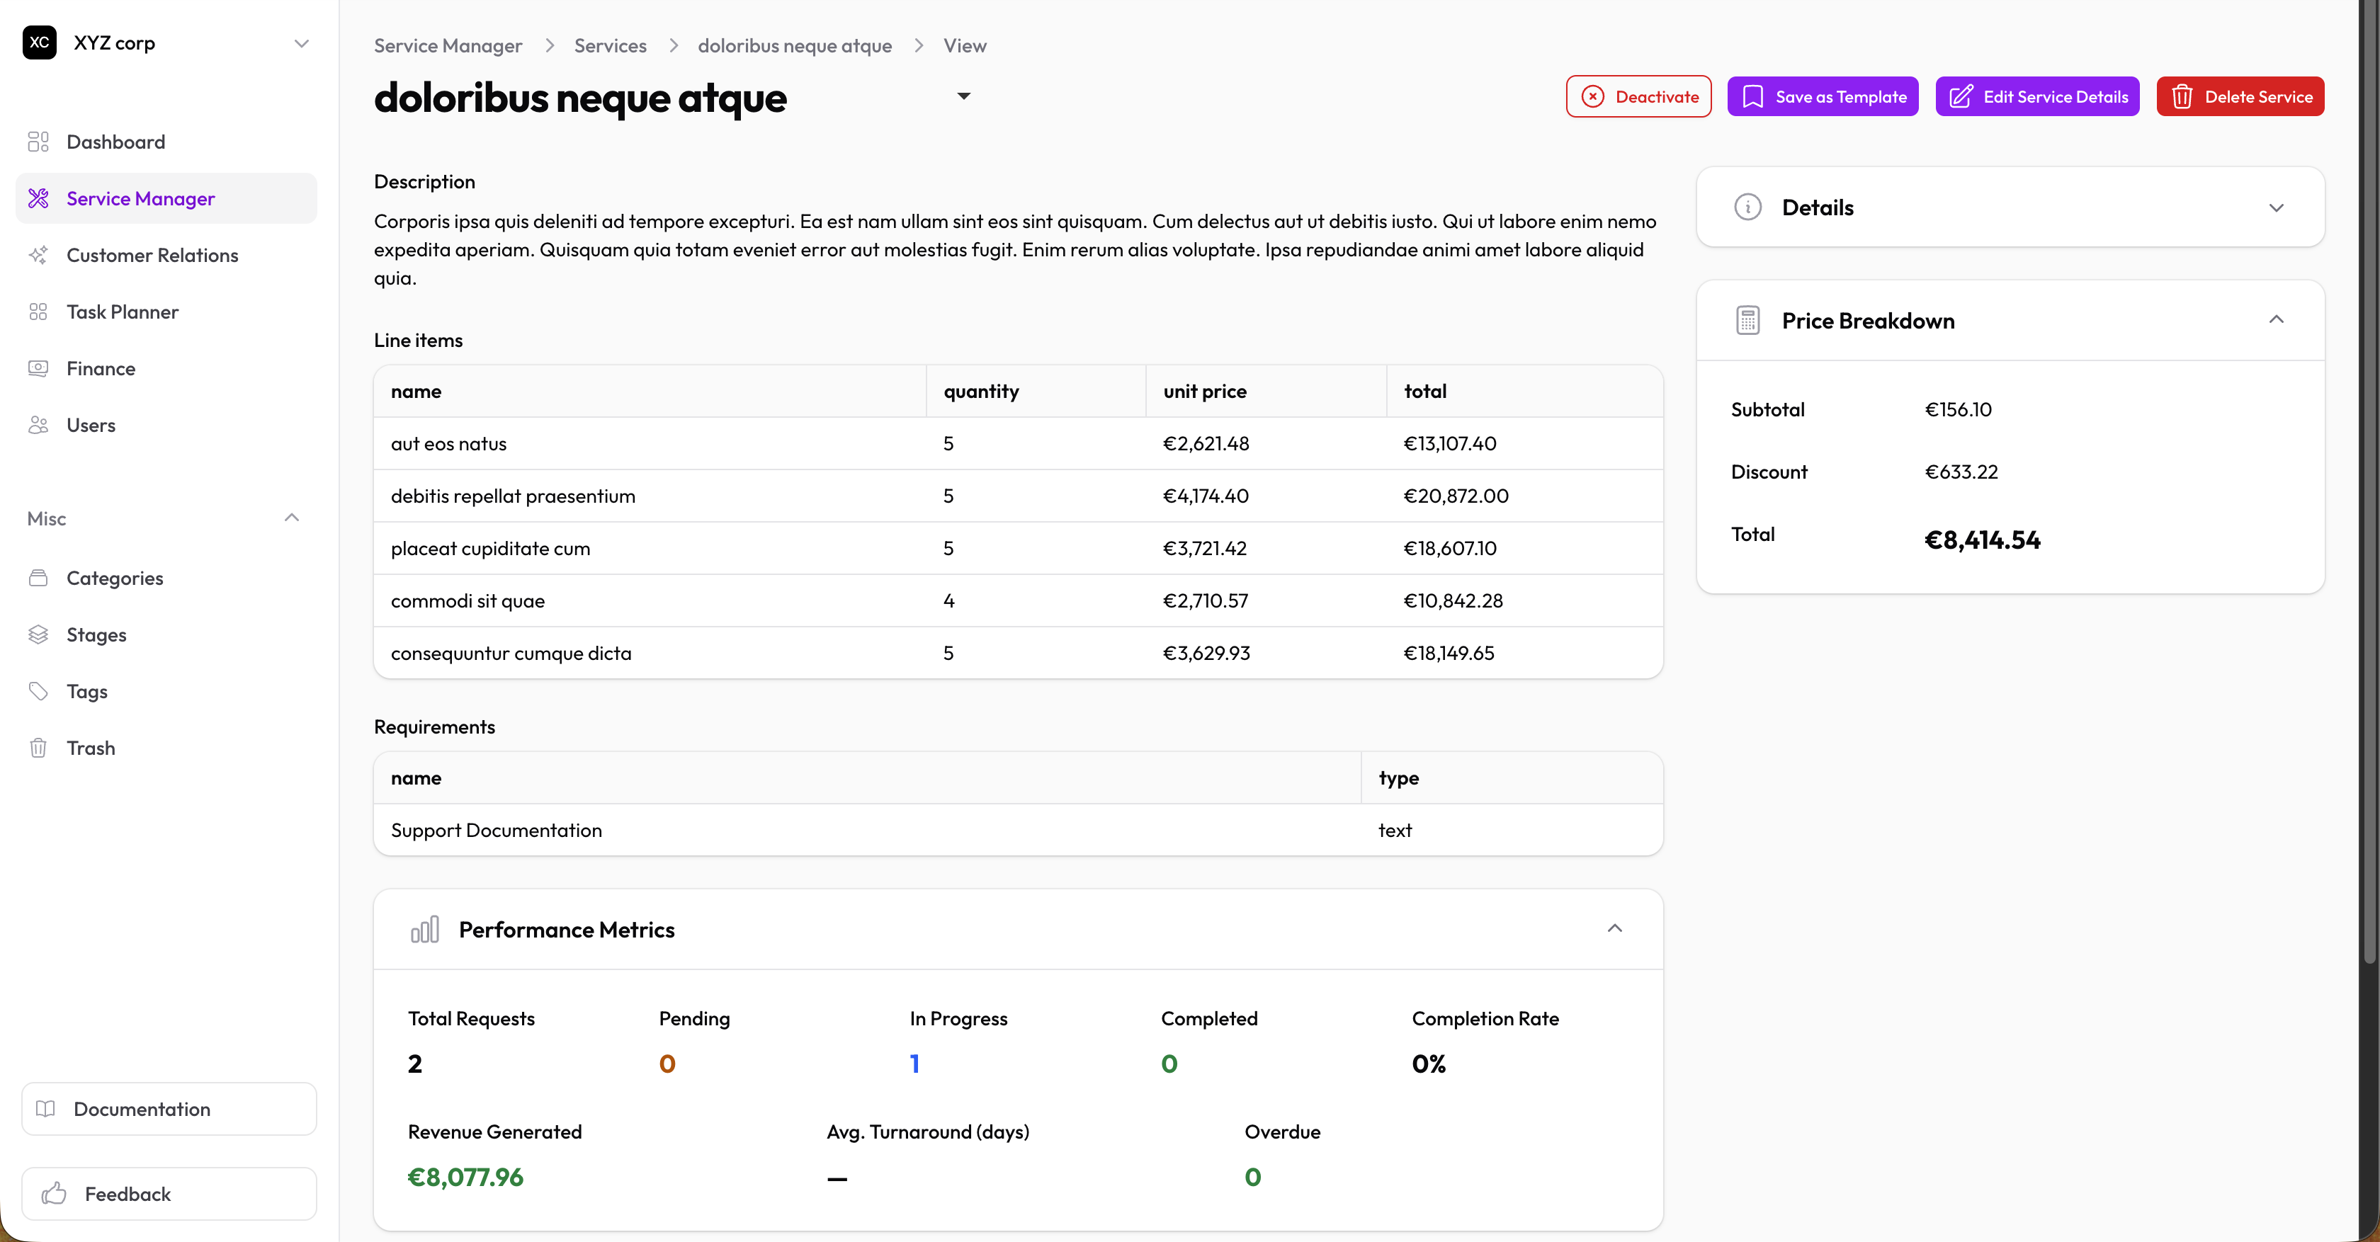Open Task Planner section

(166, 312)
